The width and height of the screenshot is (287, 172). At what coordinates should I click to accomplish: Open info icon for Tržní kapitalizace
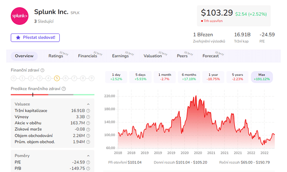click(88, 111)
